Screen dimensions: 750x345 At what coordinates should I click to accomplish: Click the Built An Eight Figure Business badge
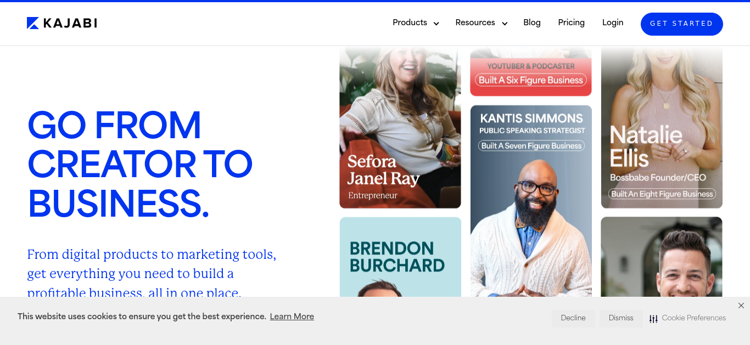click(x=662, y=194)
